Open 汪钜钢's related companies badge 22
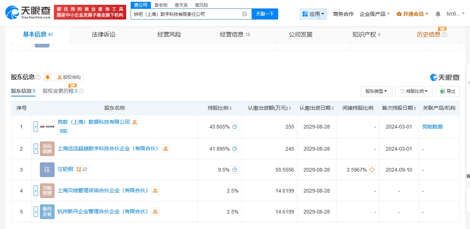Viewport: 470px width, 229px height. click(82, 169)
